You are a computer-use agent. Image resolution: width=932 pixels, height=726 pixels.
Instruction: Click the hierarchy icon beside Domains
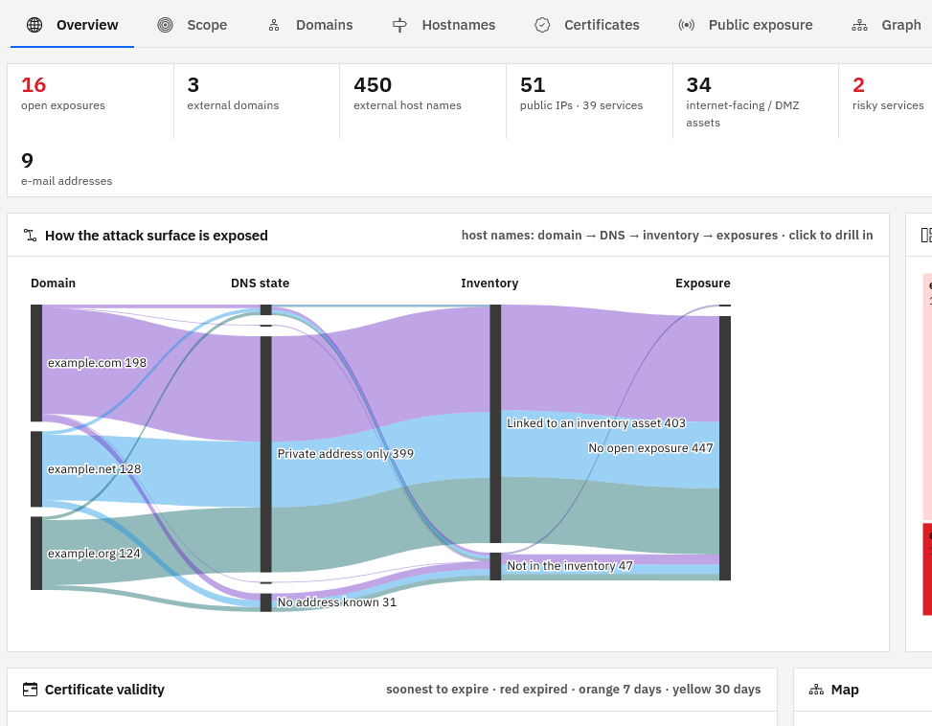(x=274, y=25)
